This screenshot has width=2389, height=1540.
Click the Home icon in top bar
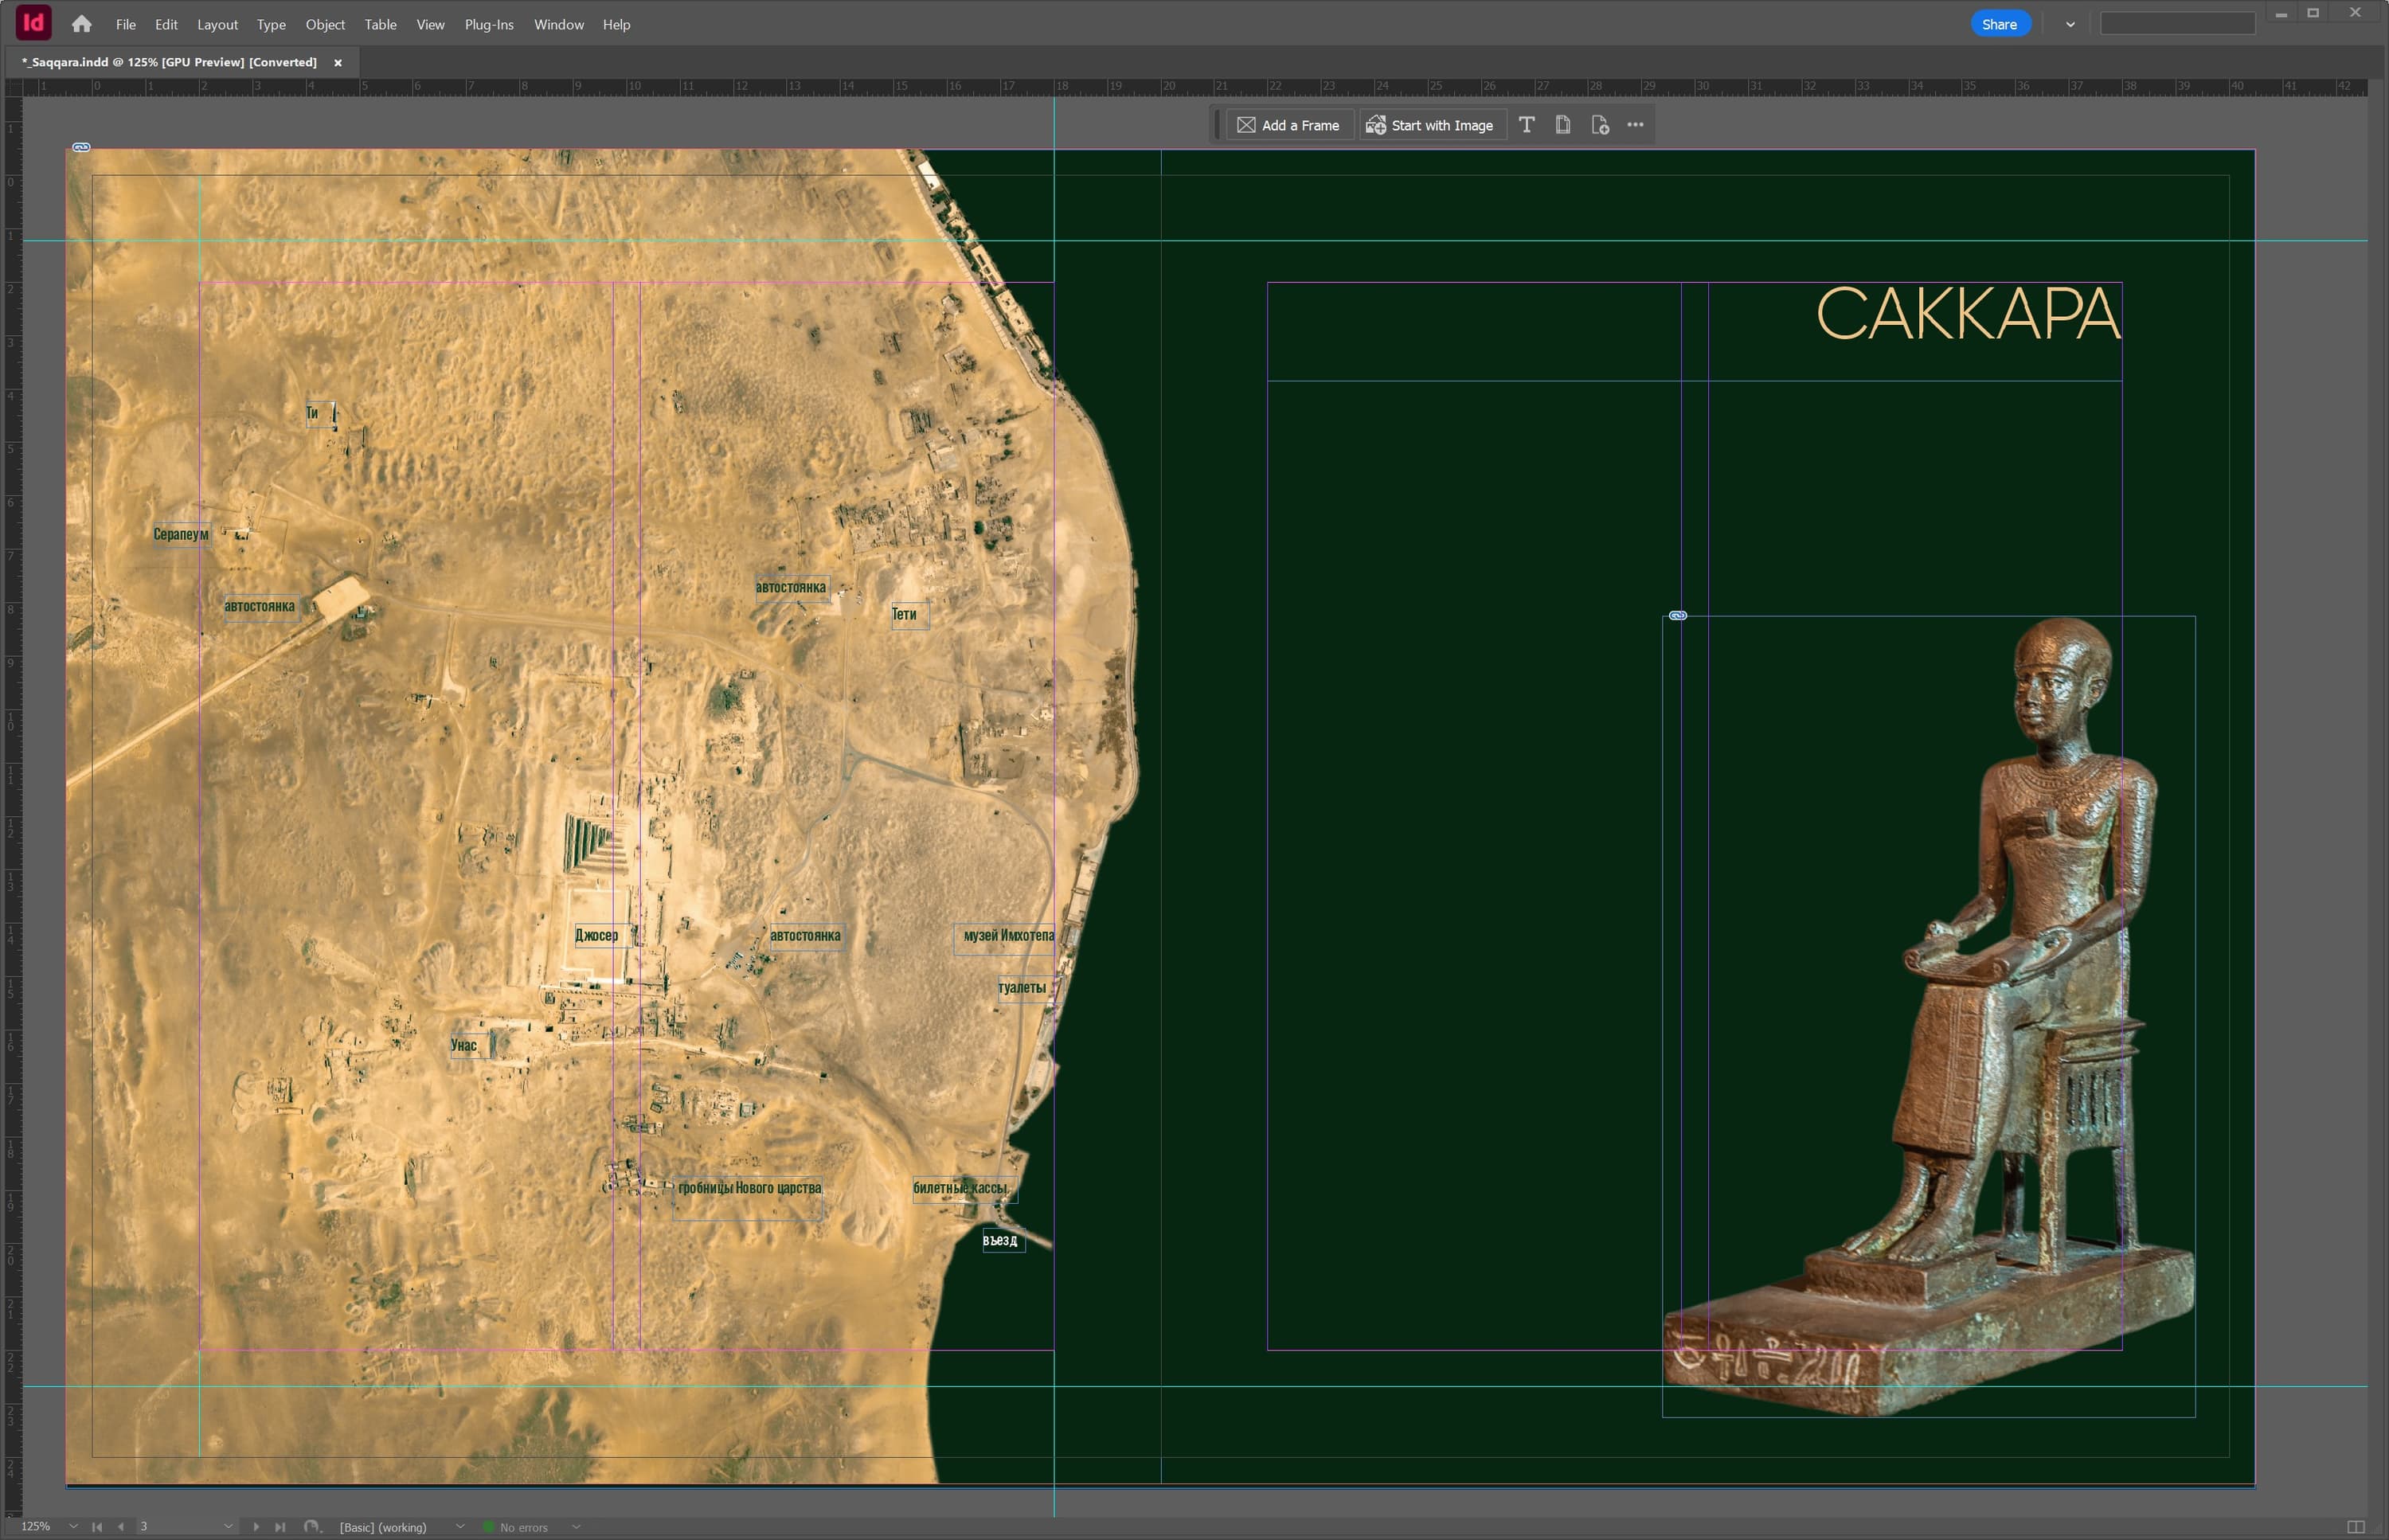[82, 24]
